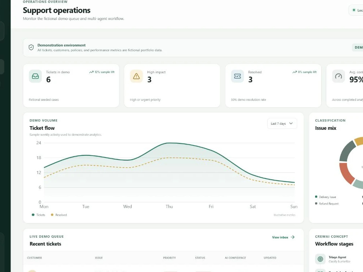The width and height of the screenshot is (363, 272).
Task: Click the trend arrow beside 12% sample lift
Action: tap(91, 72)
